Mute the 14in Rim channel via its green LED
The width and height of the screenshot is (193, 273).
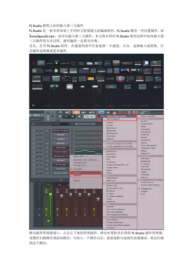pyautogui.click(x=33, y=169)
